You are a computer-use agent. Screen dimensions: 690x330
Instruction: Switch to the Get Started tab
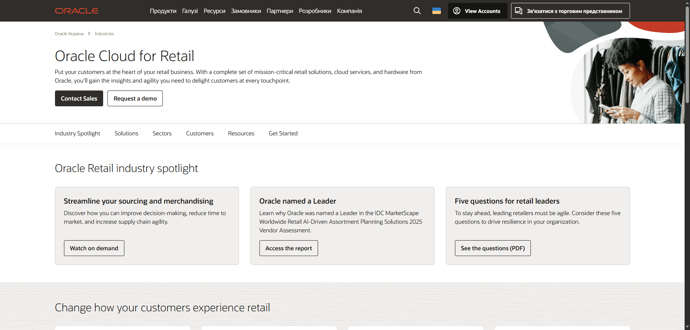click(x=283, y=133)
